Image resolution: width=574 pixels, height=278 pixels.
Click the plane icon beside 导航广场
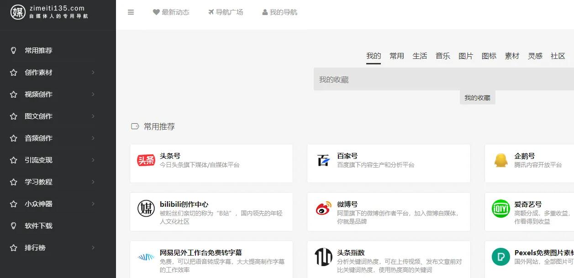coord(211,12)
